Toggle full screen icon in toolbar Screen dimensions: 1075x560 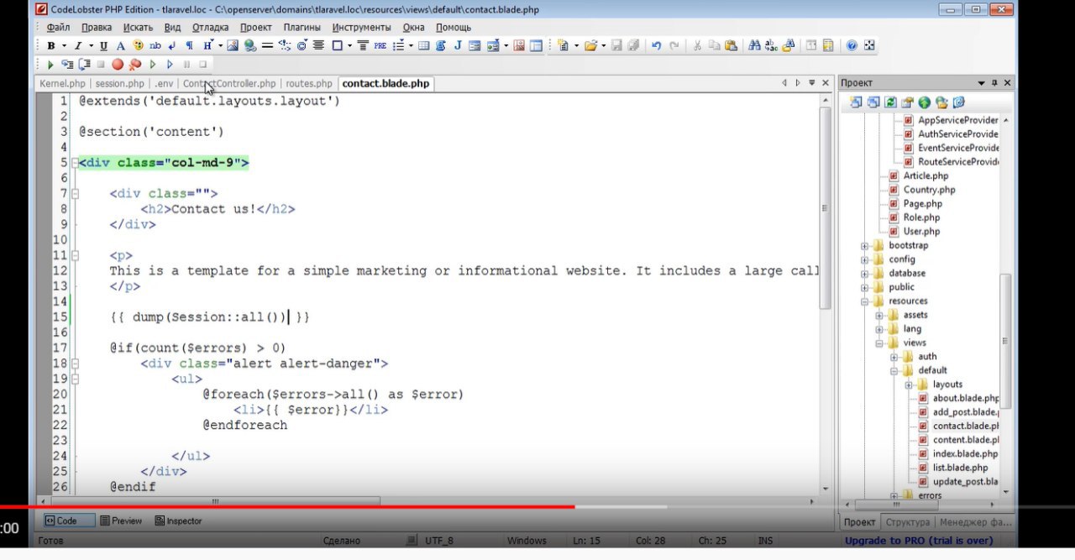coord(869,46)
